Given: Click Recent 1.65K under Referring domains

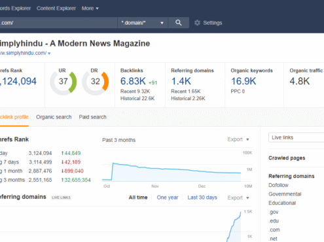Looking at the screenshot, I should 186,92.
